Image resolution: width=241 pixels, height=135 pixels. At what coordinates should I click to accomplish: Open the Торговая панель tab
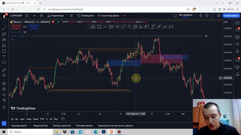click(84, 126)
